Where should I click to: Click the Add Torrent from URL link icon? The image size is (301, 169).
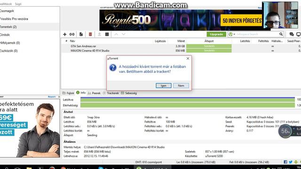point(72,34)
